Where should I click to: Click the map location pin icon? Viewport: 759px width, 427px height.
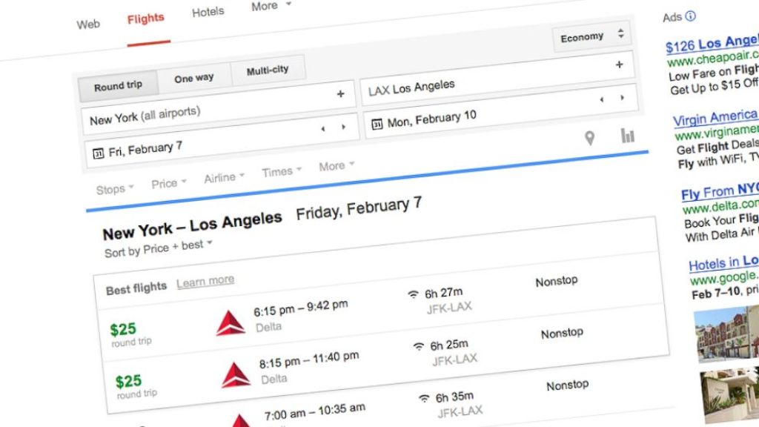[x=590, y=137]
